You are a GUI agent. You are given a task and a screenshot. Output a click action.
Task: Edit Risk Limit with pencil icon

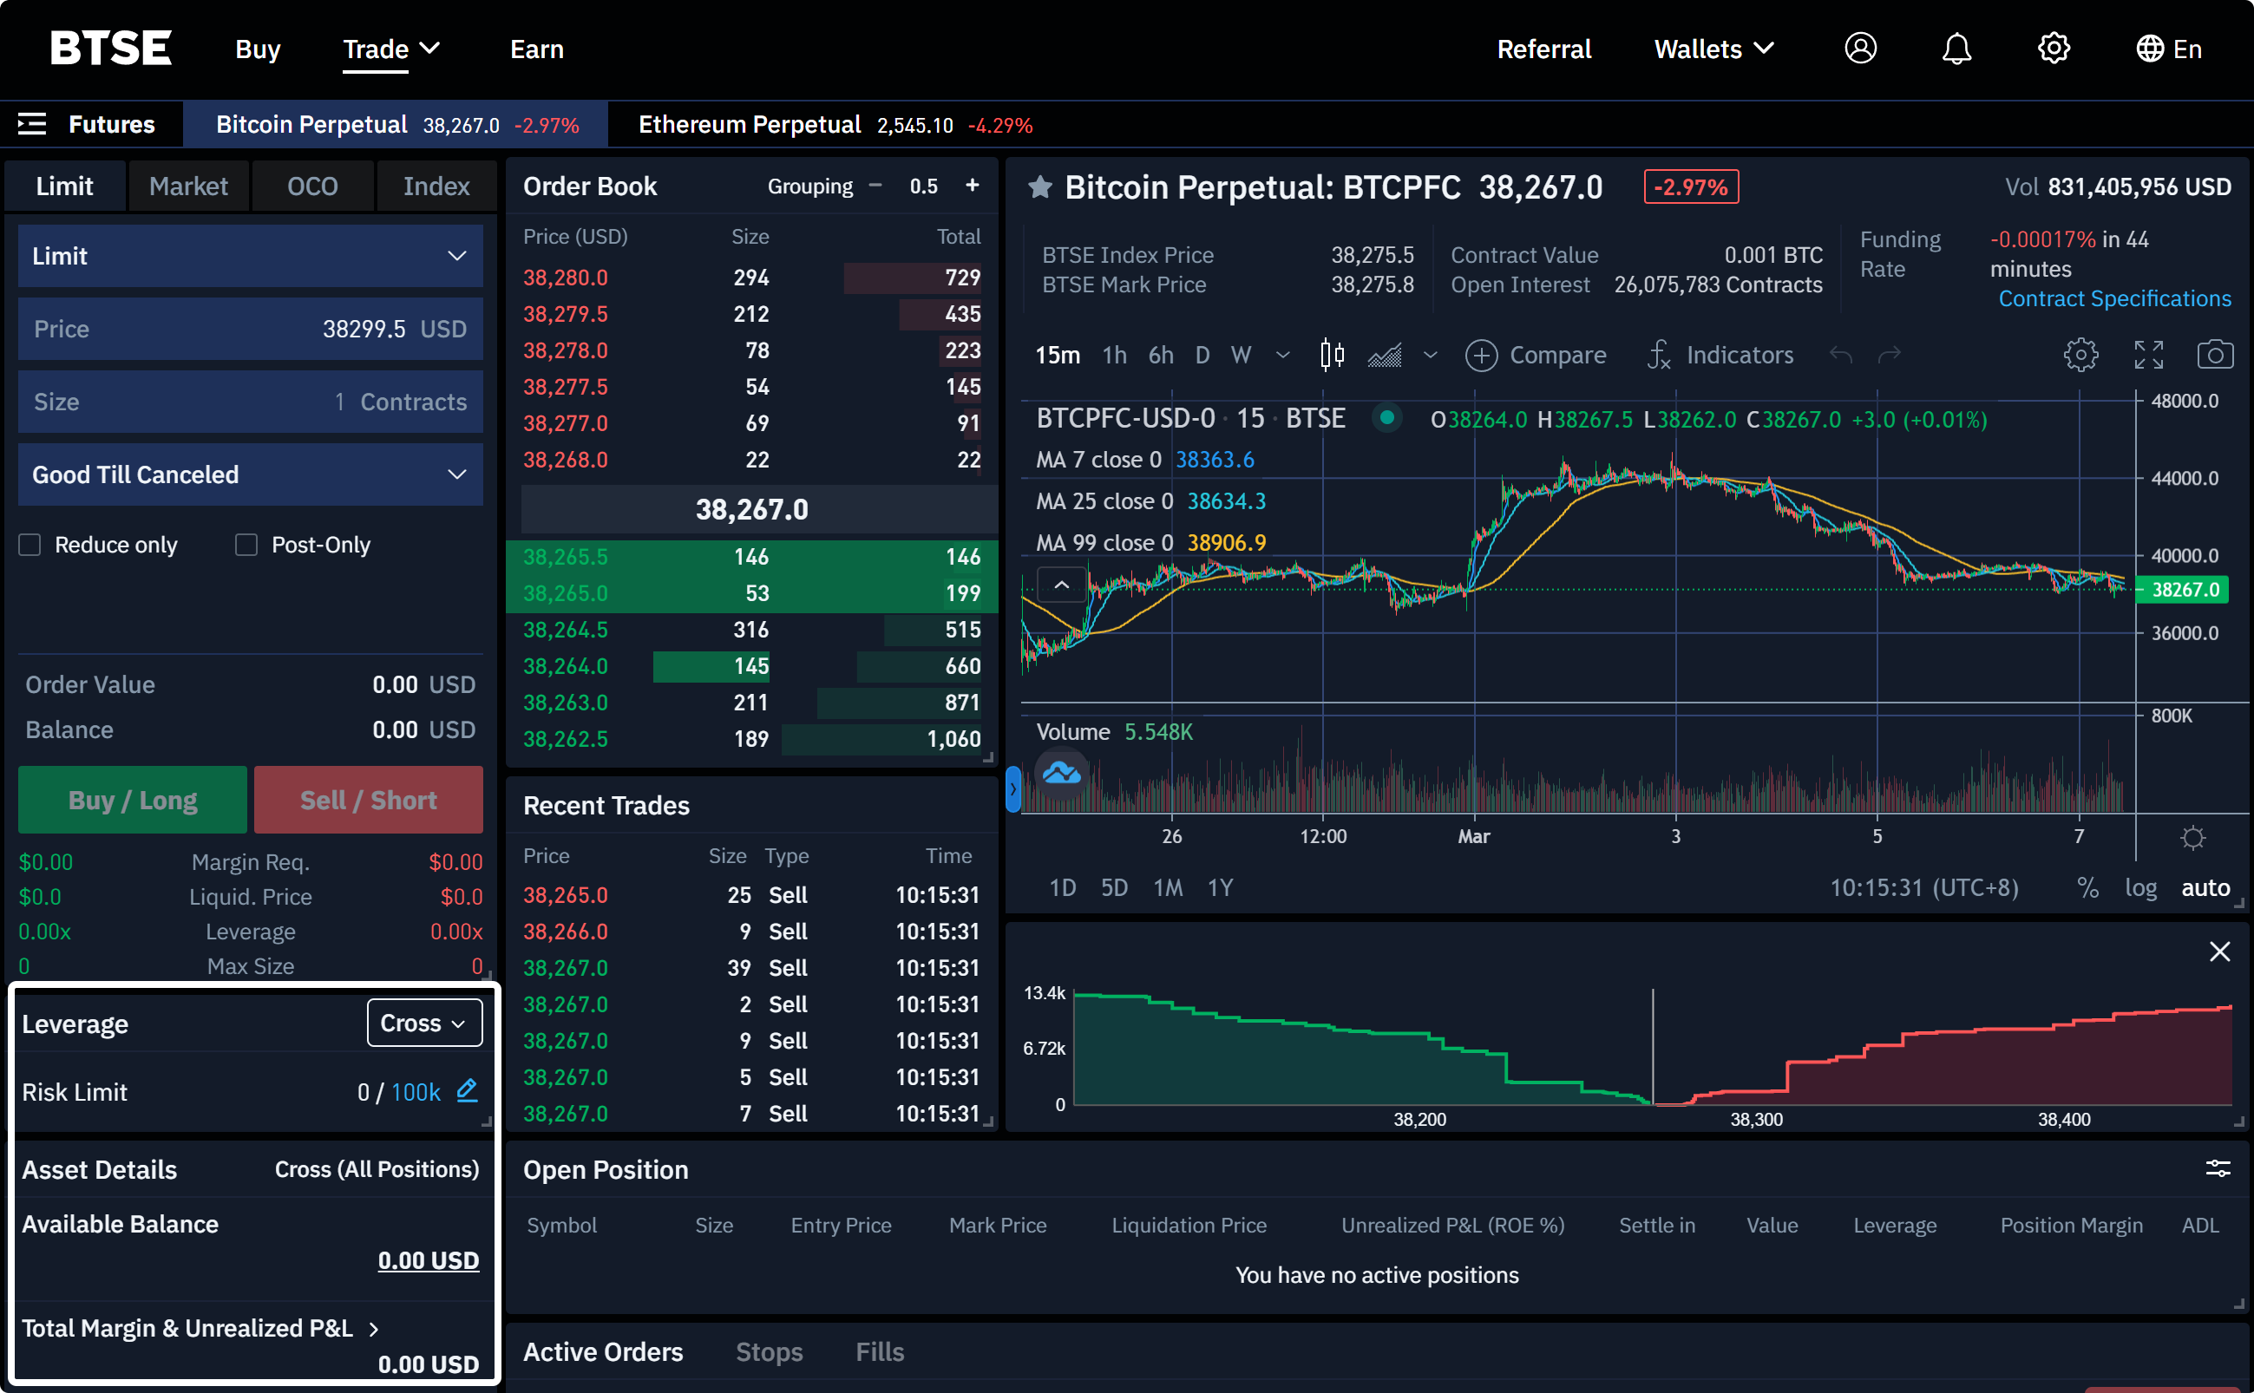pyautogui.click(x=468, y=1091)
